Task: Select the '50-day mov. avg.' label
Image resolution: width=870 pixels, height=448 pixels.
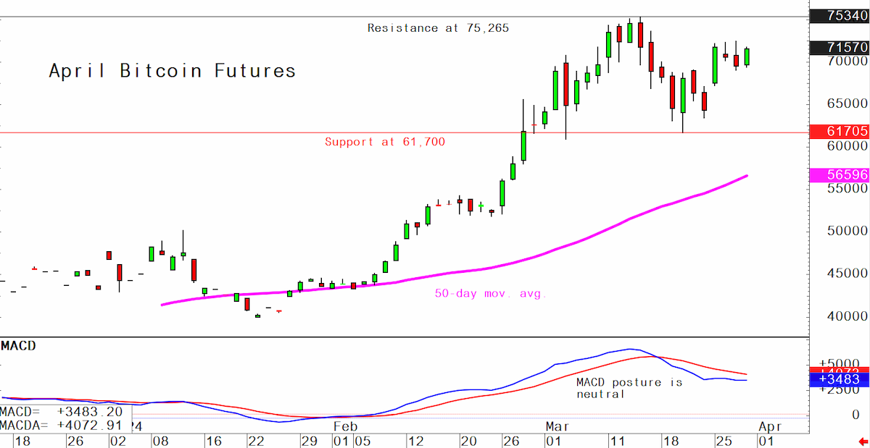Action: point(491,294)
